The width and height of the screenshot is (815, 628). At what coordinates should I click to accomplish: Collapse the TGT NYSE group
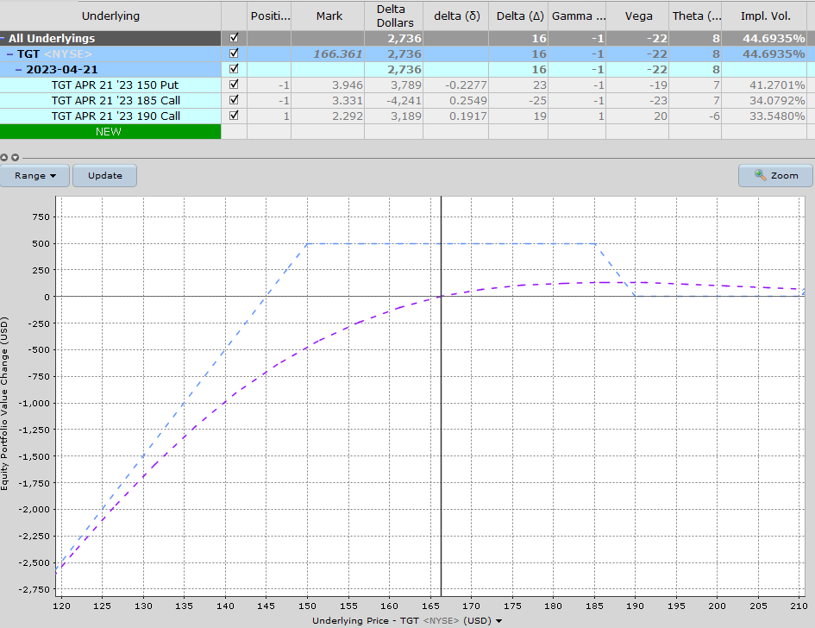[x=9, y=54]
